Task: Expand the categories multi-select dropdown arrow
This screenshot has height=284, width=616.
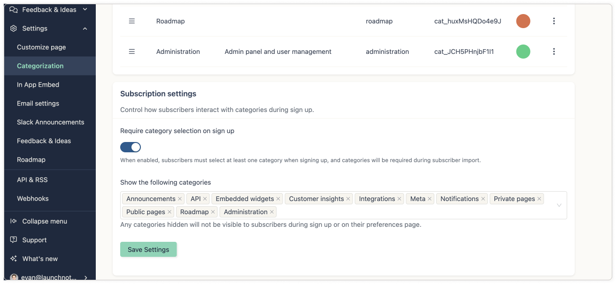Action: coord(559,205)
